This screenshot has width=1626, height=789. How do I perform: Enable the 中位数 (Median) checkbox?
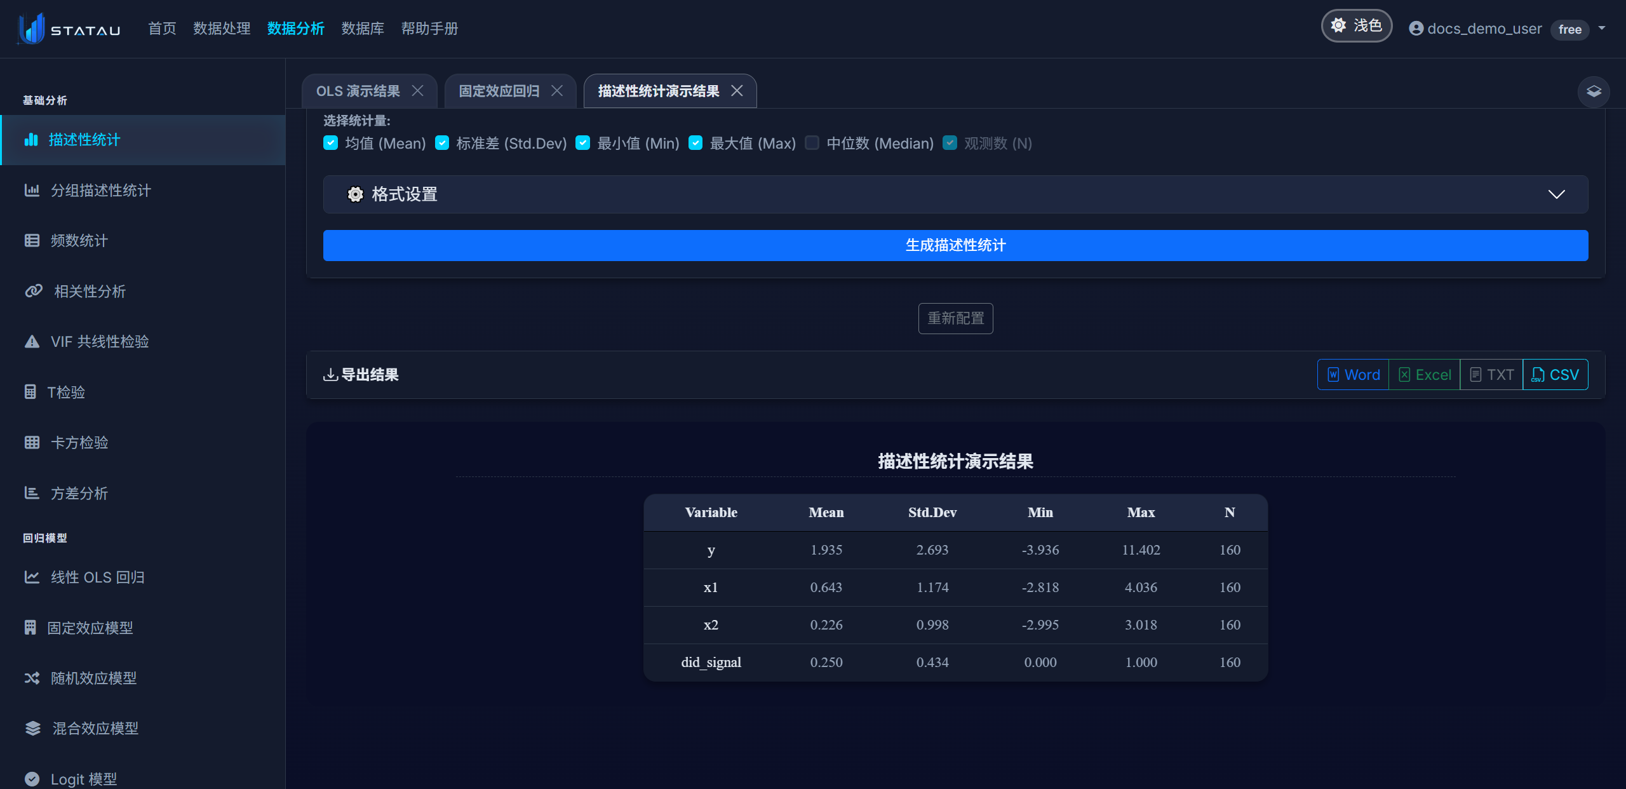pos(812,143)
